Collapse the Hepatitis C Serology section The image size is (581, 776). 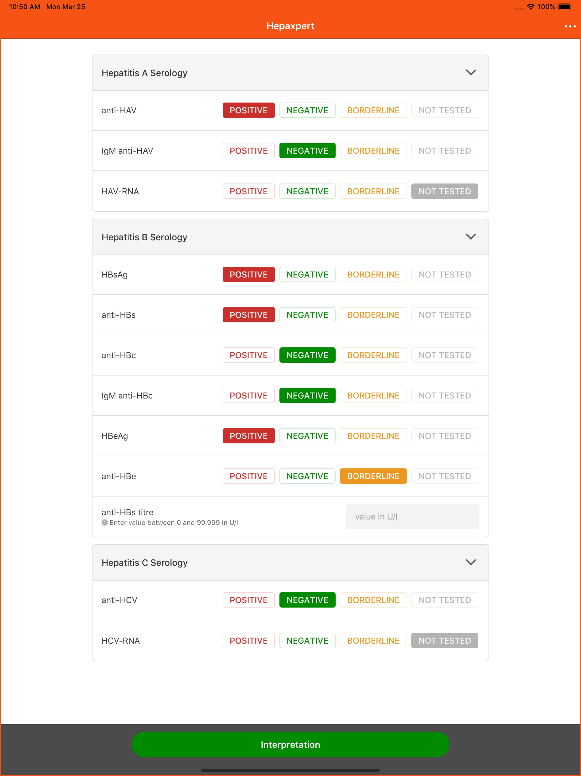tap(471, 562)
